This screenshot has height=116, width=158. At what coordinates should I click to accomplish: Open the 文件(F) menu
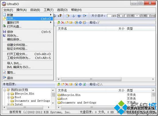(x=8, y=10)
